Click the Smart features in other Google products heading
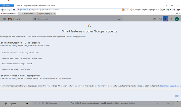This screenshot has height=107, width=181. pyautogui.click(x=89, y=31)
